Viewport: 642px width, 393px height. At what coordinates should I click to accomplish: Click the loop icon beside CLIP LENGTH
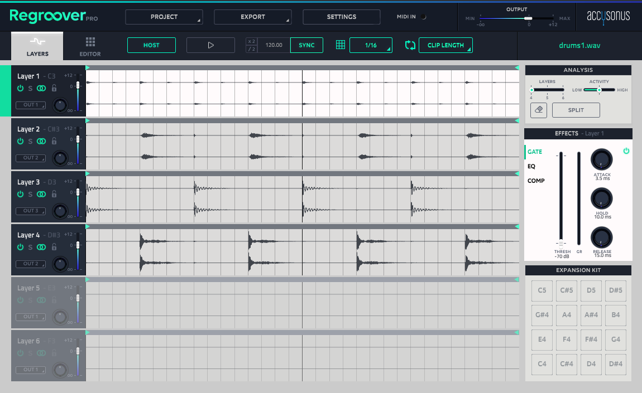tap(410, 45)
